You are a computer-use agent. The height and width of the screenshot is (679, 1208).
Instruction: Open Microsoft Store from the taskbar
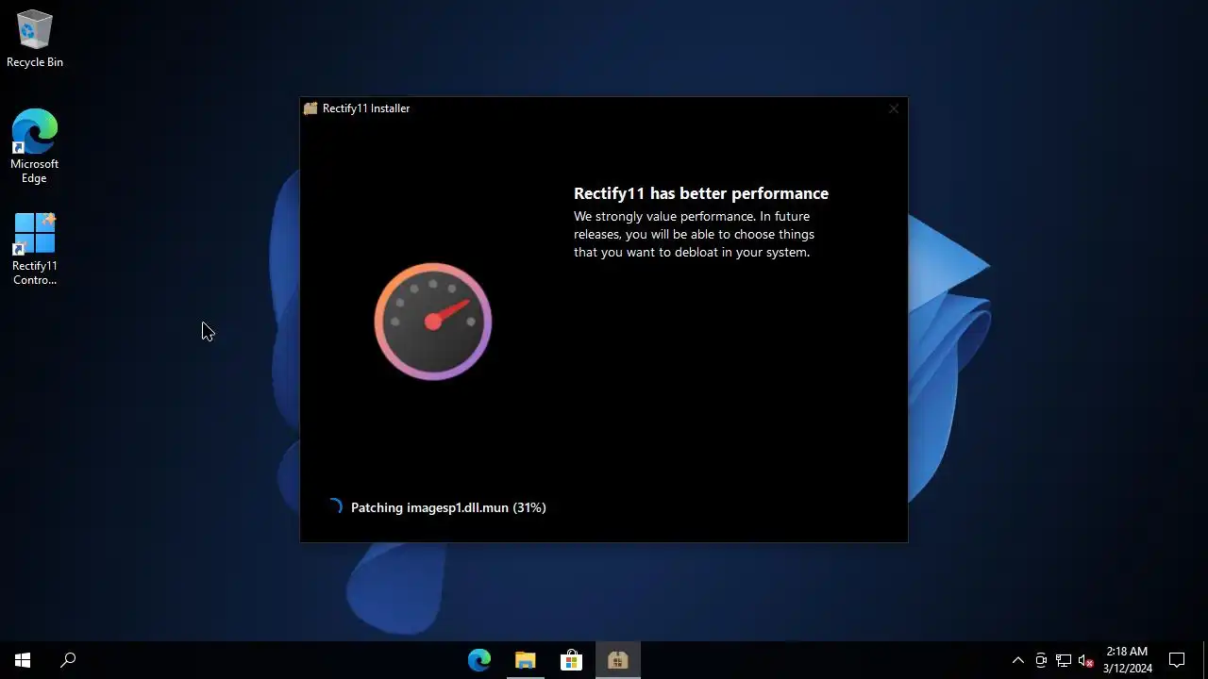point(572,660)
